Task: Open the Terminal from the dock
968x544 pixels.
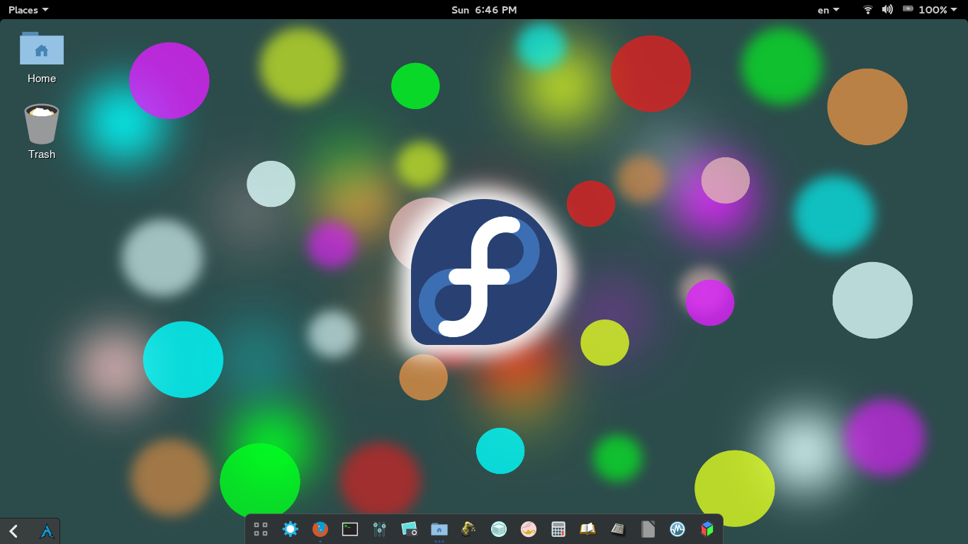Action: [x=350, y=529]
